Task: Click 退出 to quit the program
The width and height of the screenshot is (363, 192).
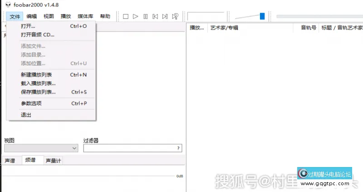Action: (51, 115)
